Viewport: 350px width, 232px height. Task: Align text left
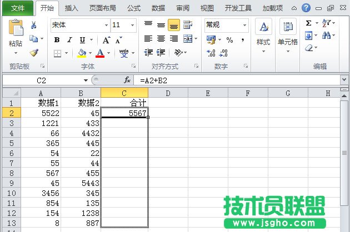click(148, 39)
